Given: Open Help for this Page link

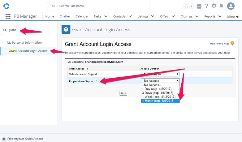Looking at the screenshot, I should (x=220, y=44).
